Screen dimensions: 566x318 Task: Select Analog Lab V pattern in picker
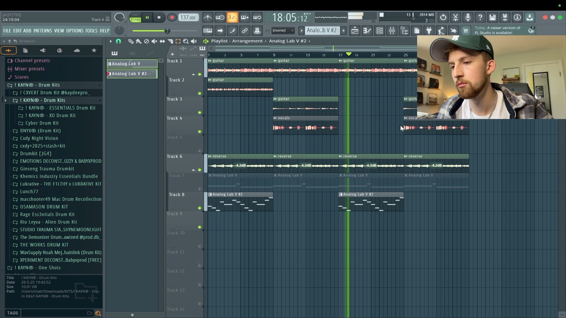point(132,64)
